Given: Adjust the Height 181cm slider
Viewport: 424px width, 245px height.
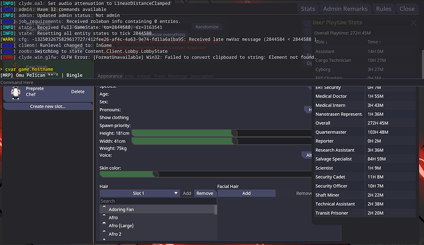Looking at the screenshot, I should [222, 133].
